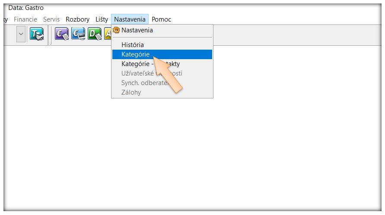The width and height of the screenshot is (385, 215).
Task: Open the Rozbory menu
Action: (77, 19)
